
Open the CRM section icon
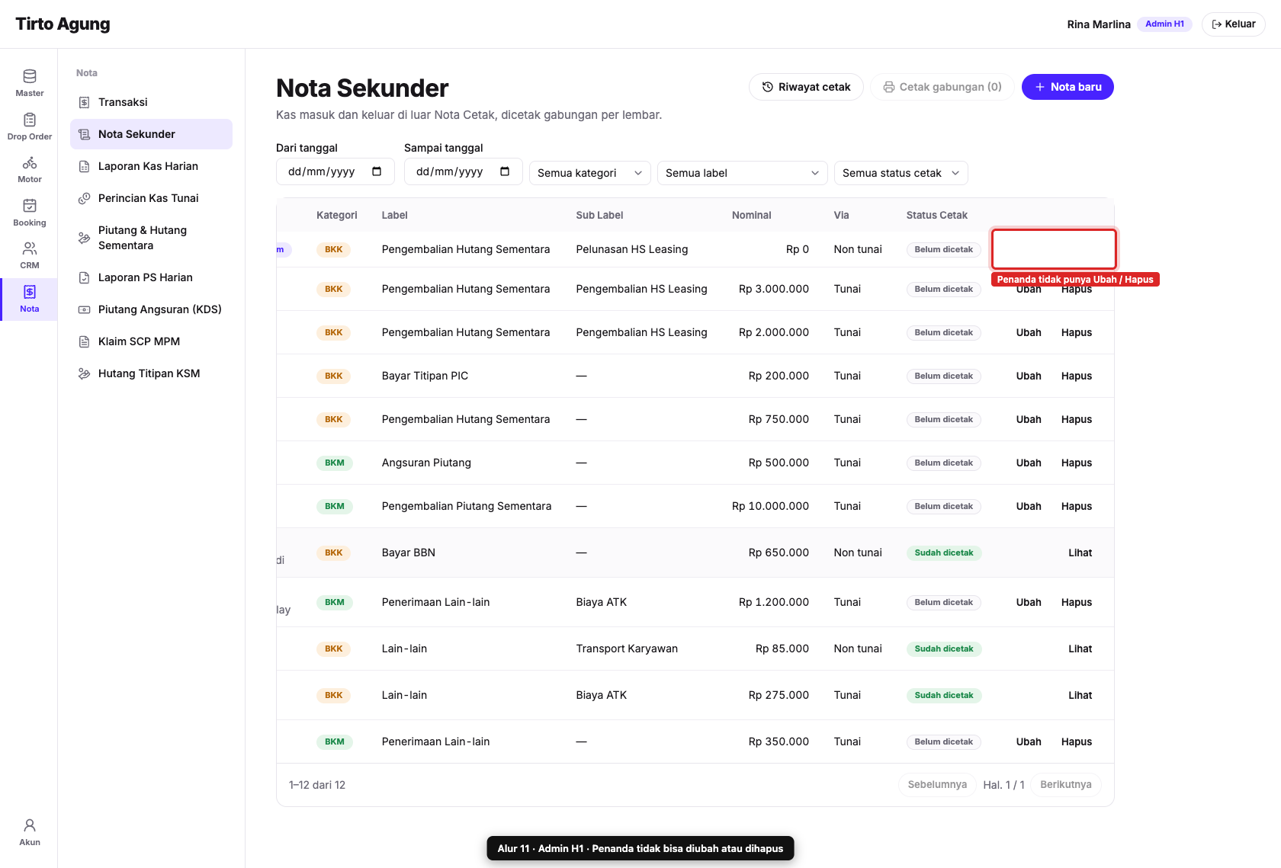tap(30, 248)
